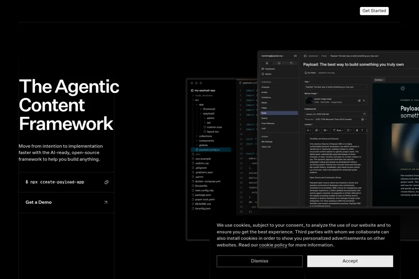Open marketing@payload.org account dropdown
The height and width of the screenshot is (279, 419).
point(272,56)
